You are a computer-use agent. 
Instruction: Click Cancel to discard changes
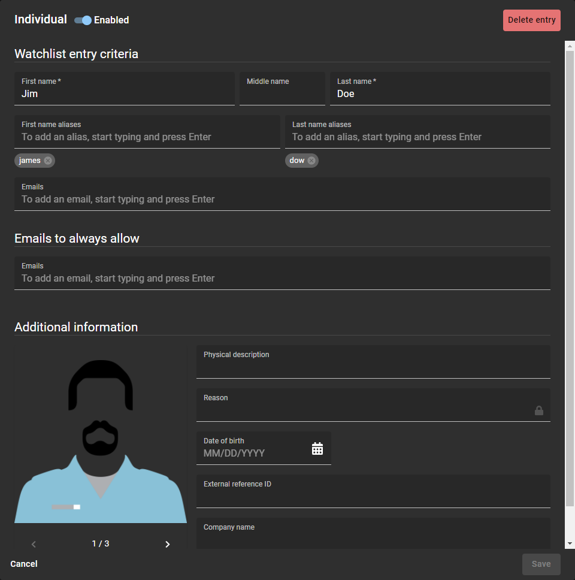[x=24, y=564]
